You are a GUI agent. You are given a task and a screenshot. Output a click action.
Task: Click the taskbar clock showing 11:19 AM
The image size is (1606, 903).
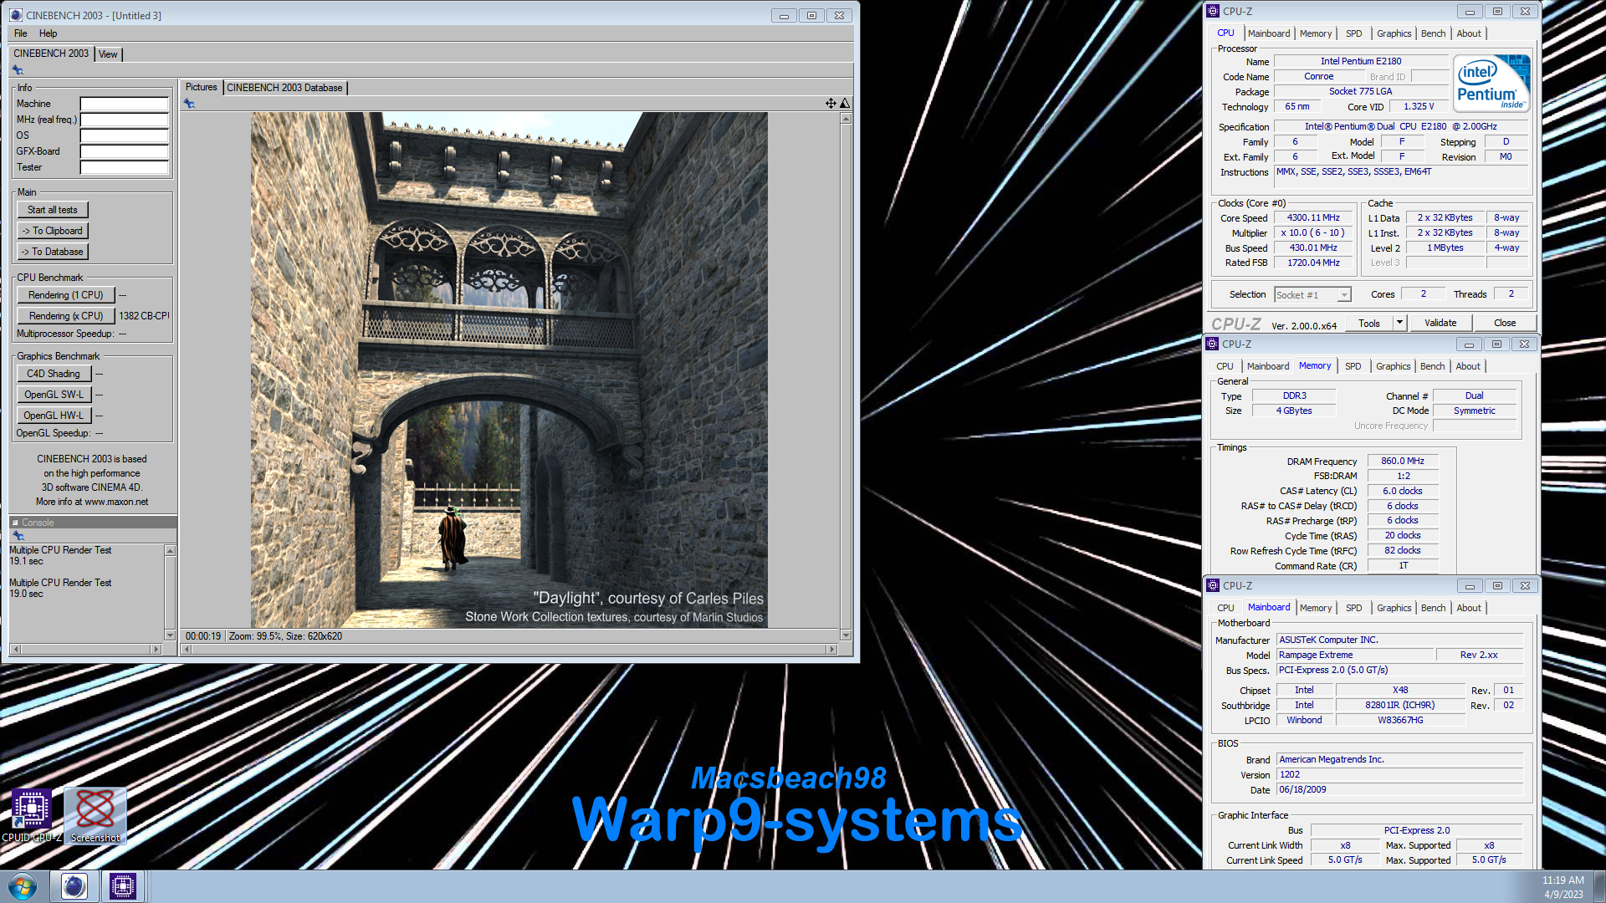[x=1563, y=880]
